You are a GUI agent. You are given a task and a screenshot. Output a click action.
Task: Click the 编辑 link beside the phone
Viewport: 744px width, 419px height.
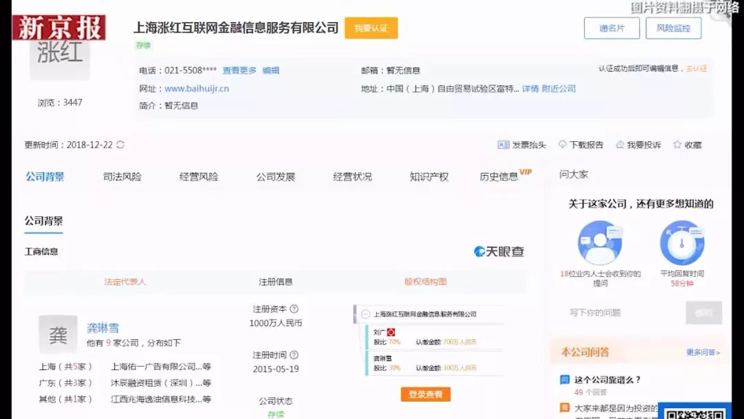271,71
